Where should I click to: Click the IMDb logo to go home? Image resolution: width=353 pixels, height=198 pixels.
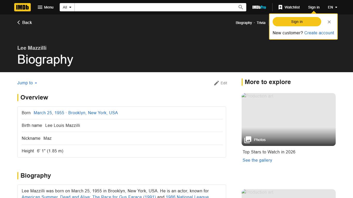coord(22,7)
